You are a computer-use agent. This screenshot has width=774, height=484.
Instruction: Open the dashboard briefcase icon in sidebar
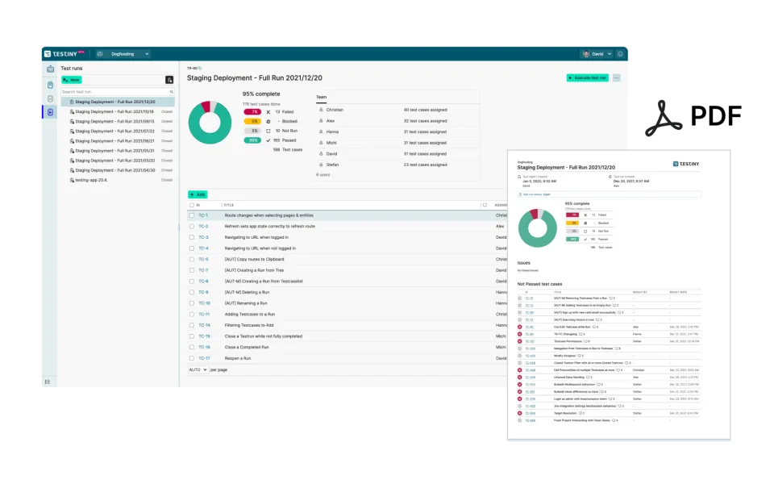[x=51, y=69]
